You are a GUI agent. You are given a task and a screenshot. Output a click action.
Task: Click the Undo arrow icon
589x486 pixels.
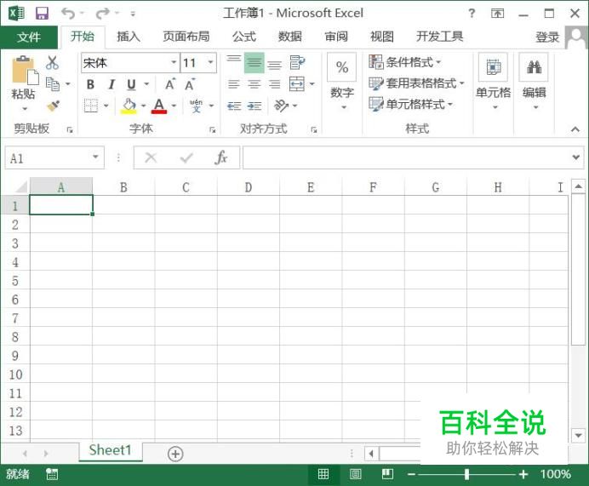pyautogui.click(x=68, y=14)
